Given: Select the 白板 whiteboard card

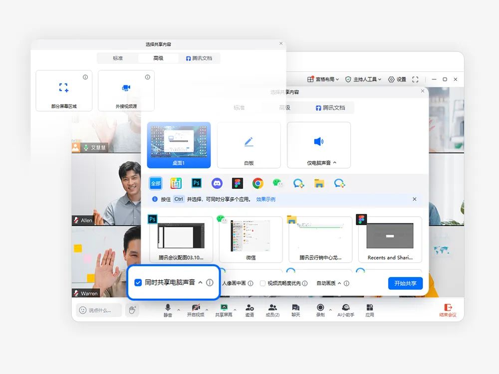Looking at the screenshot, I should pyautogui.click(x=249, y=145).
